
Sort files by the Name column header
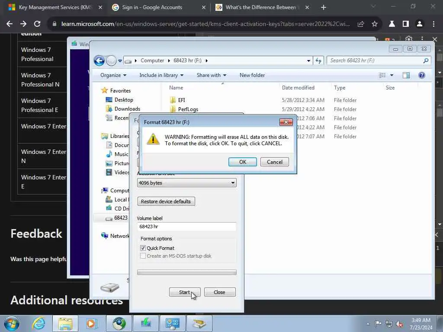point(176,88)
